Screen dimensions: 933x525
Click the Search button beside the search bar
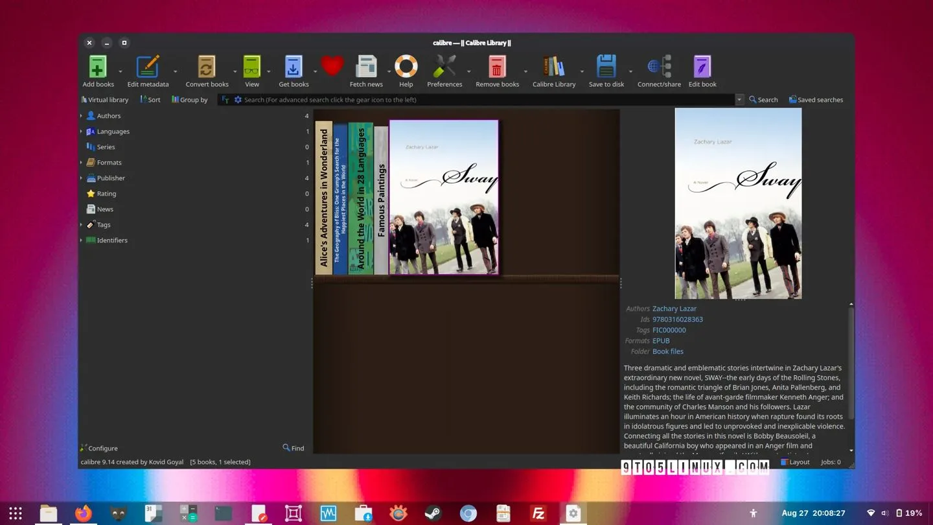coord(763,100)
